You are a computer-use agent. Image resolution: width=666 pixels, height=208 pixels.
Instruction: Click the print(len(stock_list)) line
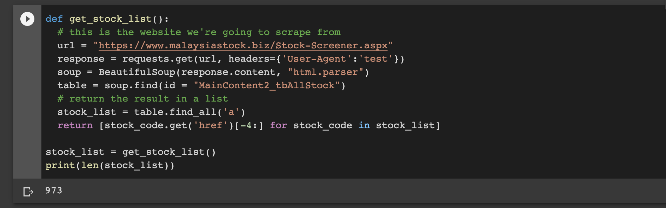coord(110,165)
